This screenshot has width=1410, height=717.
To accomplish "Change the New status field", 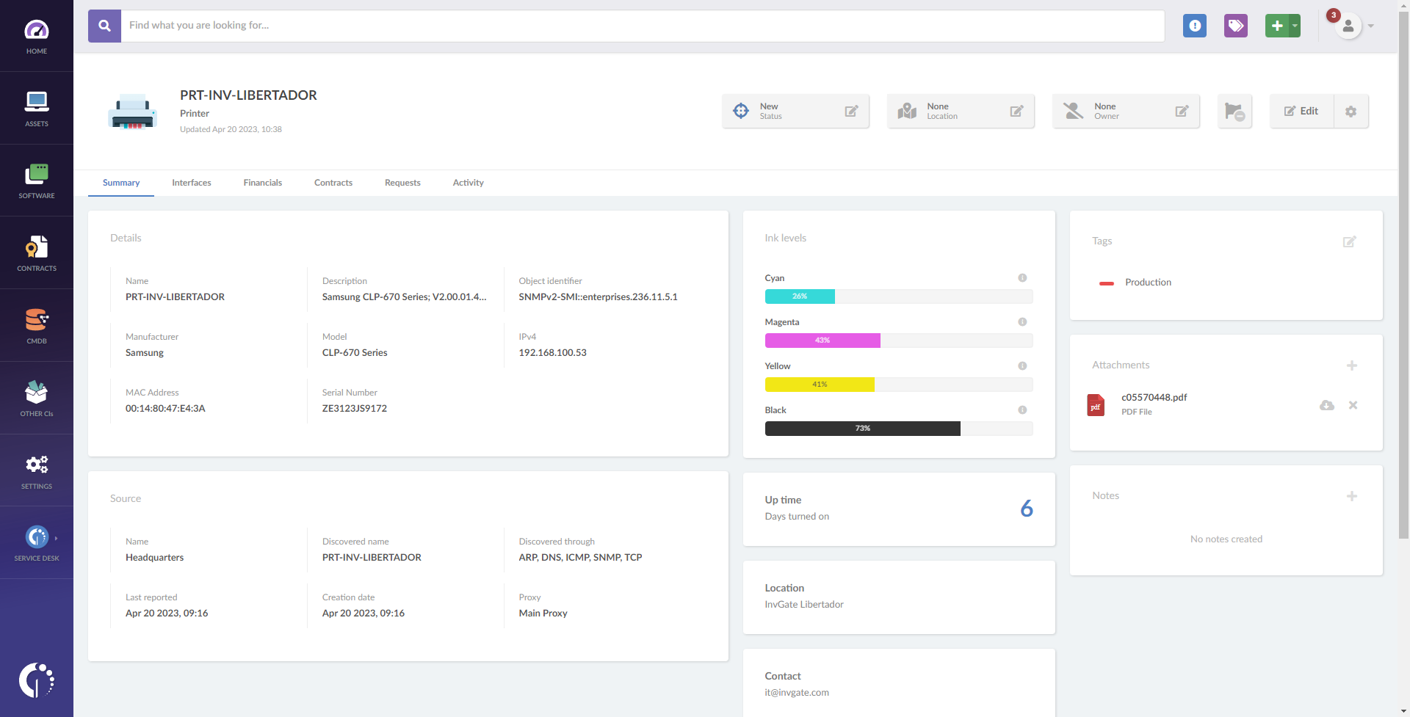I will pos(851,112).
